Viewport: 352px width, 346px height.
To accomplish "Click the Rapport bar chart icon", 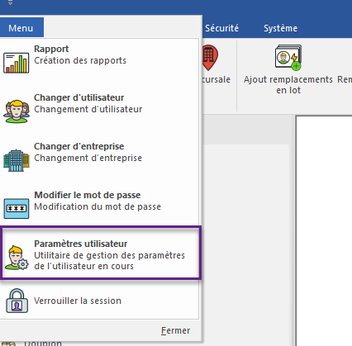I will 17,63.
